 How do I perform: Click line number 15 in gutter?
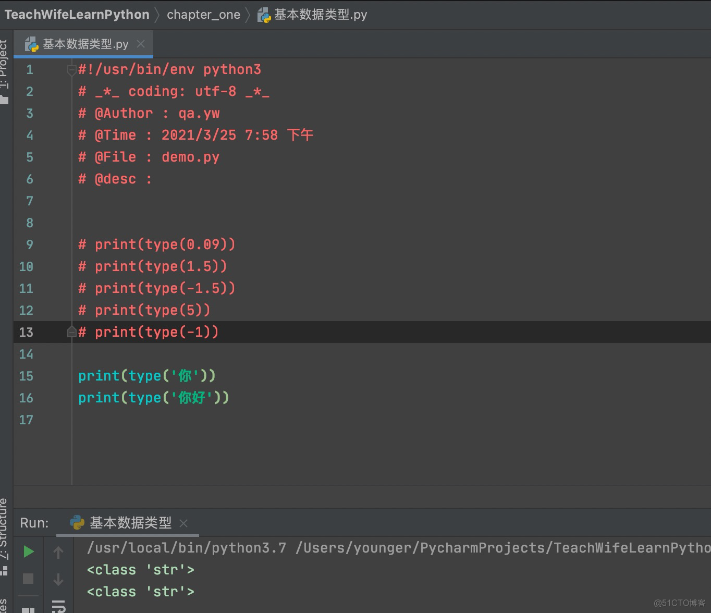26,376
